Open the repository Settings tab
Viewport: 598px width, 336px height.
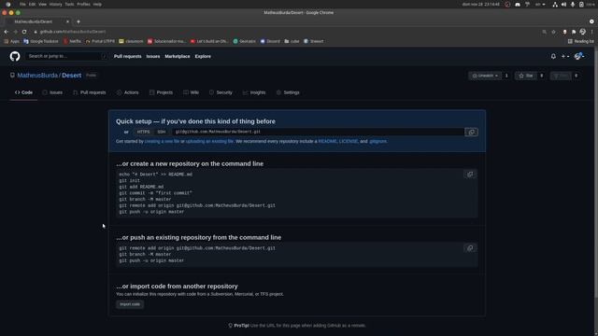coord(288,92)
